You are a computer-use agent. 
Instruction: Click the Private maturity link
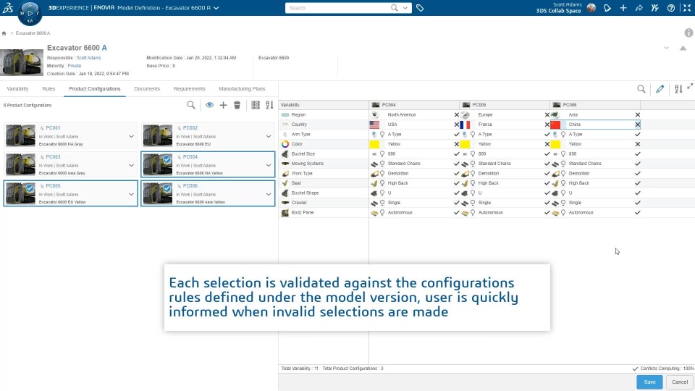(x=75, y=66)
